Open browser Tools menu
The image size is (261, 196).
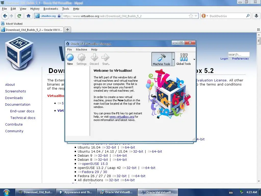tap(66, 9)
